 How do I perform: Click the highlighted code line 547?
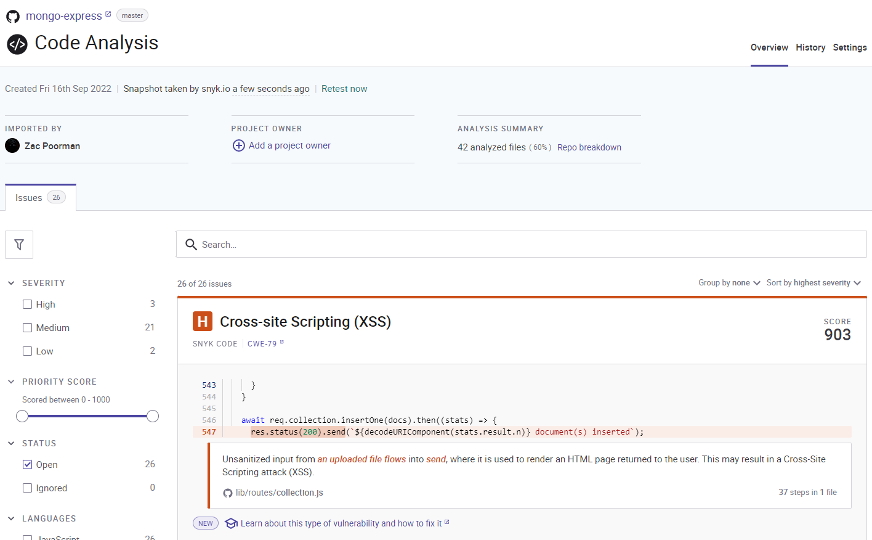click(x=522, y=432)
